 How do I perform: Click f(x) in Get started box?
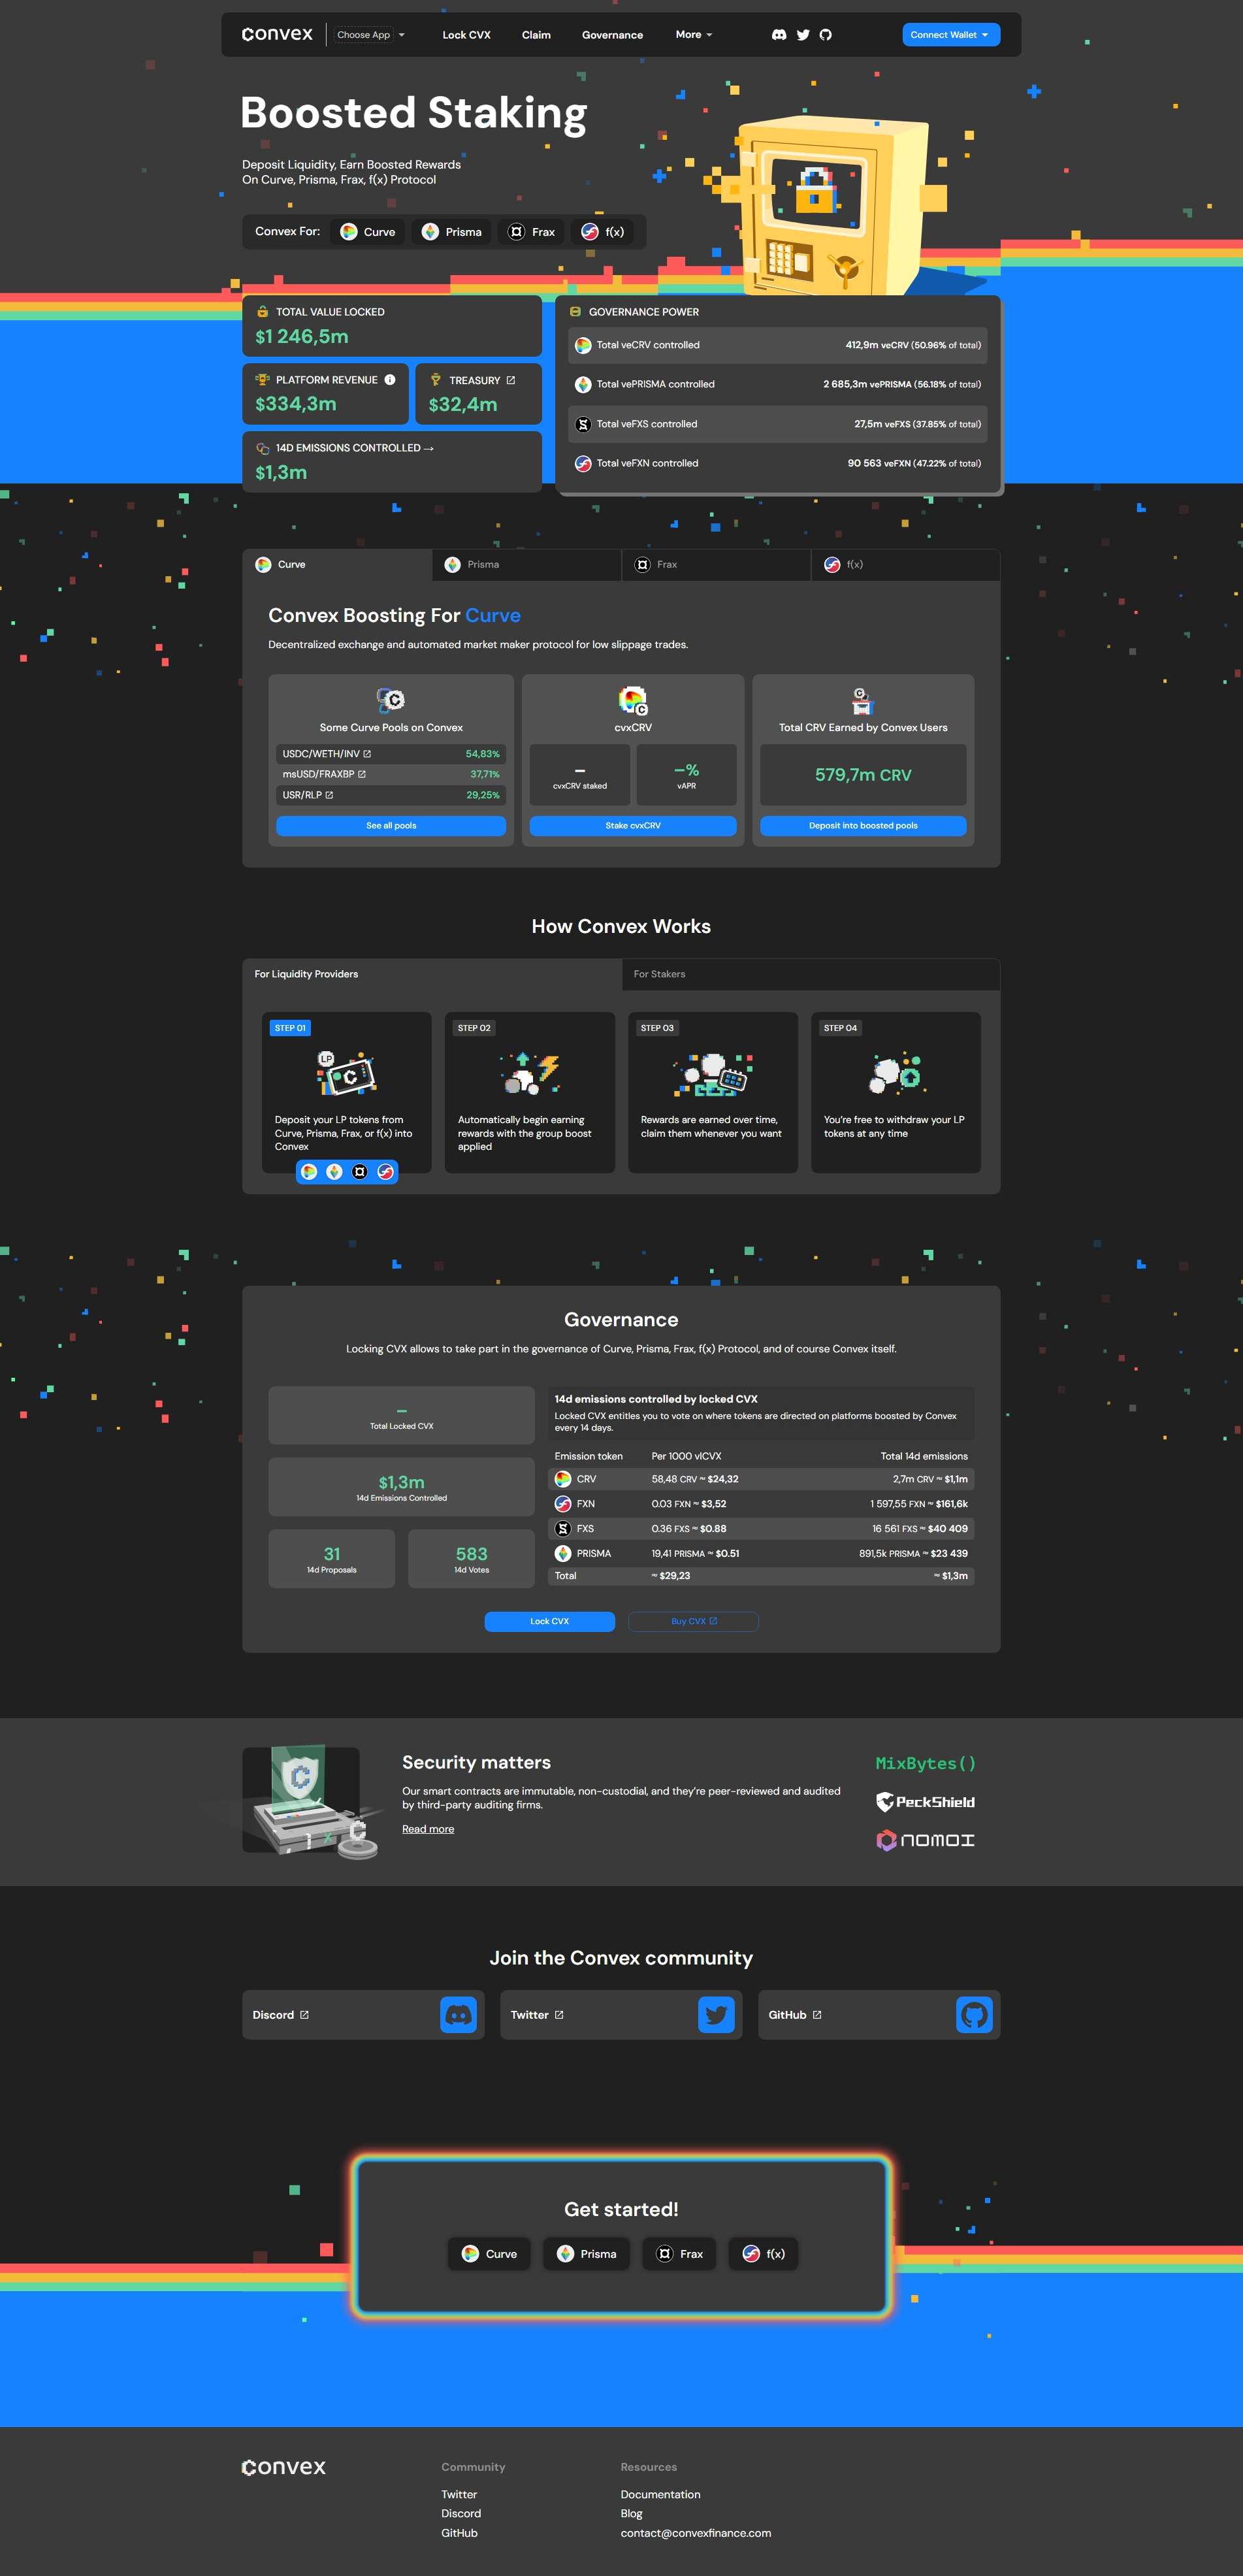click(x=763, y=2254)
